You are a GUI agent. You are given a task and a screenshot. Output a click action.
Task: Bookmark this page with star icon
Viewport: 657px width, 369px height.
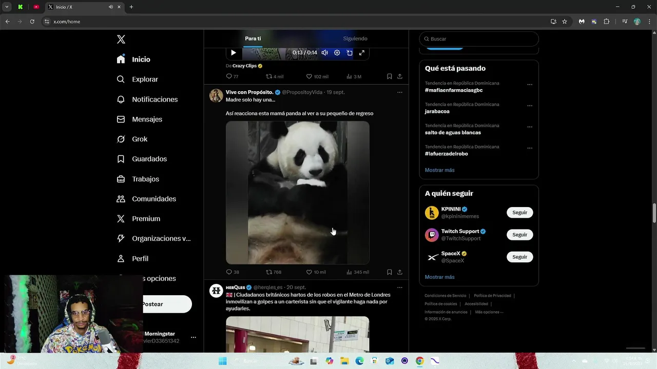click(565, 22)
